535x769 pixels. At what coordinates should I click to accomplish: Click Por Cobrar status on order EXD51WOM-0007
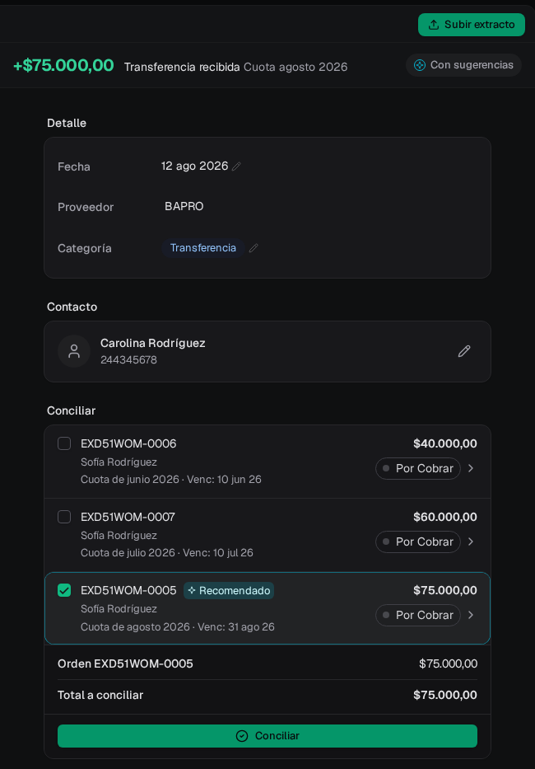click(418, 542)
